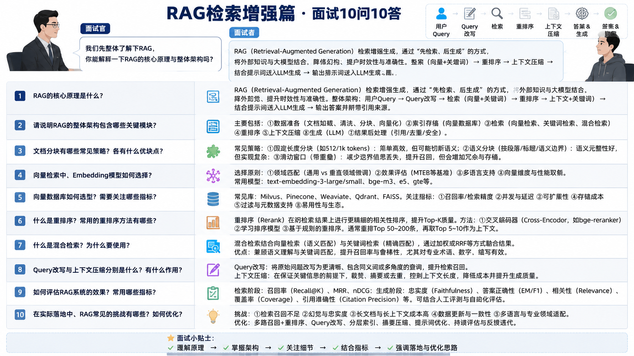Click the 理解原理 tip text
Image resolution: width=634 pixels, height=356 pixels.
191,348
